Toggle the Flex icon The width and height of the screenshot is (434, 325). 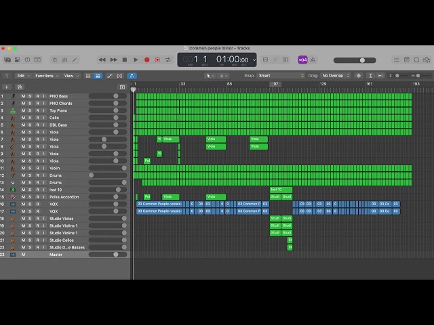coord(119,76)
